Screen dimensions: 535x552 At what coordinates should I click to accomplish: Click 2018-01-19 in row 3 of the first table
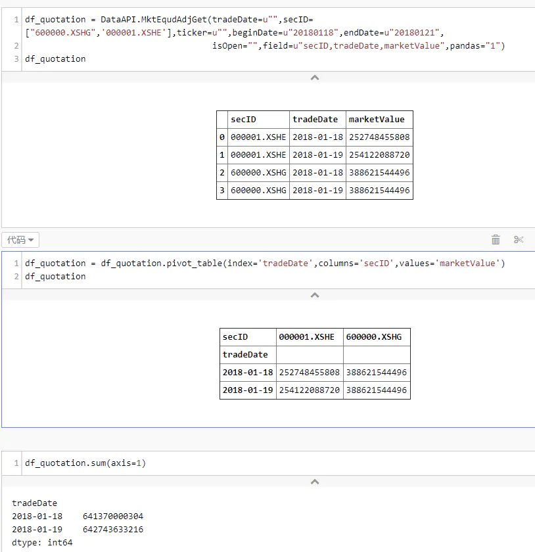317,191
